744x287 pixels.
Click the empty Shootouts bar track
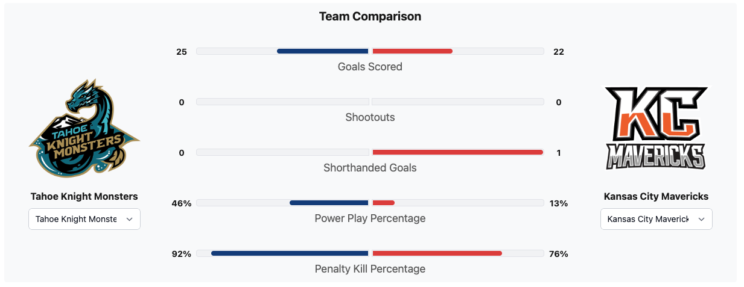coord(282,102)
